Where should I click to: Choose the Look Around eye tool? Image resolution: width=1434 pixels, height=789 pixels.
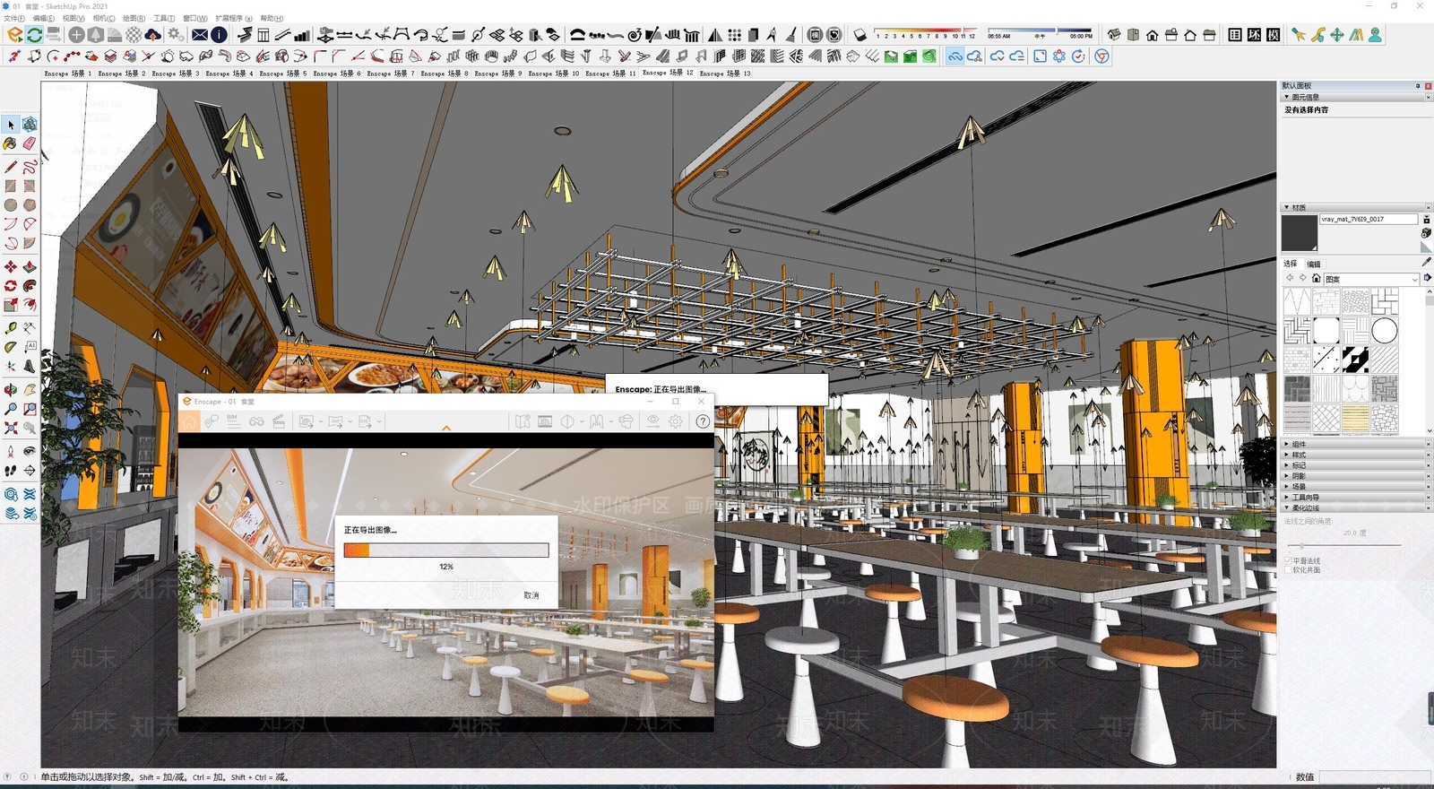point(30,452)
